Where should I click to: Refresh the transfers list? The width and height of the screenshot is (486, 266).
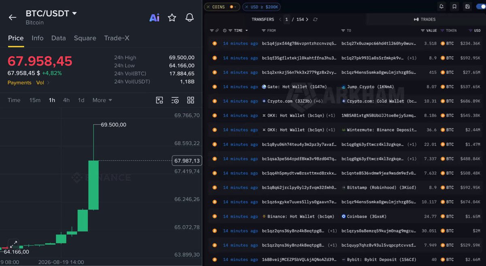[315, 19]
